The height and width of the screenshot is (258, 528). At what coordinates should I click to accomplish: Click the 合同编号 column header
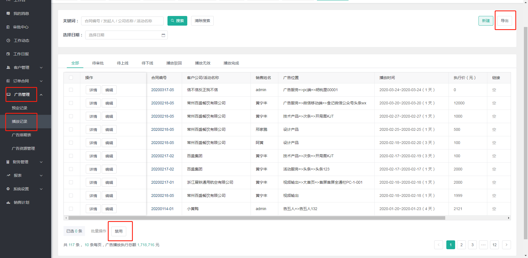pyautogui.click(x=159, y=78)
